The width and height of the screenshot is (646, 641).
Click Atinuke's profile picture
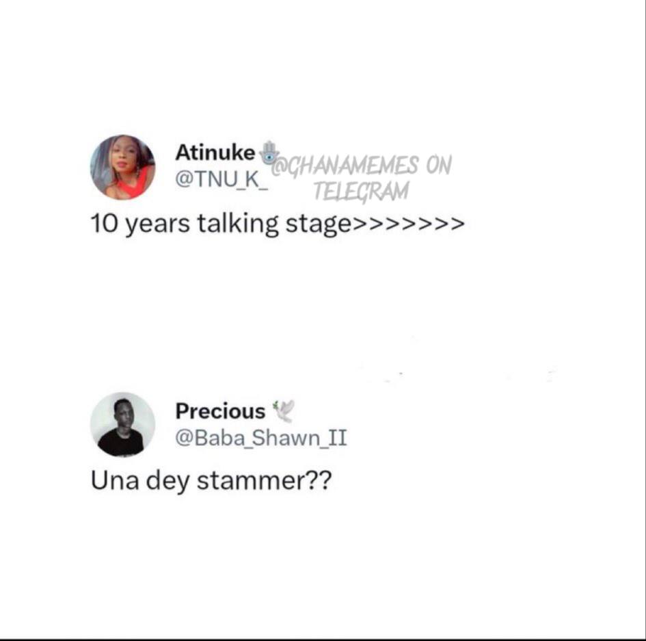122,167
